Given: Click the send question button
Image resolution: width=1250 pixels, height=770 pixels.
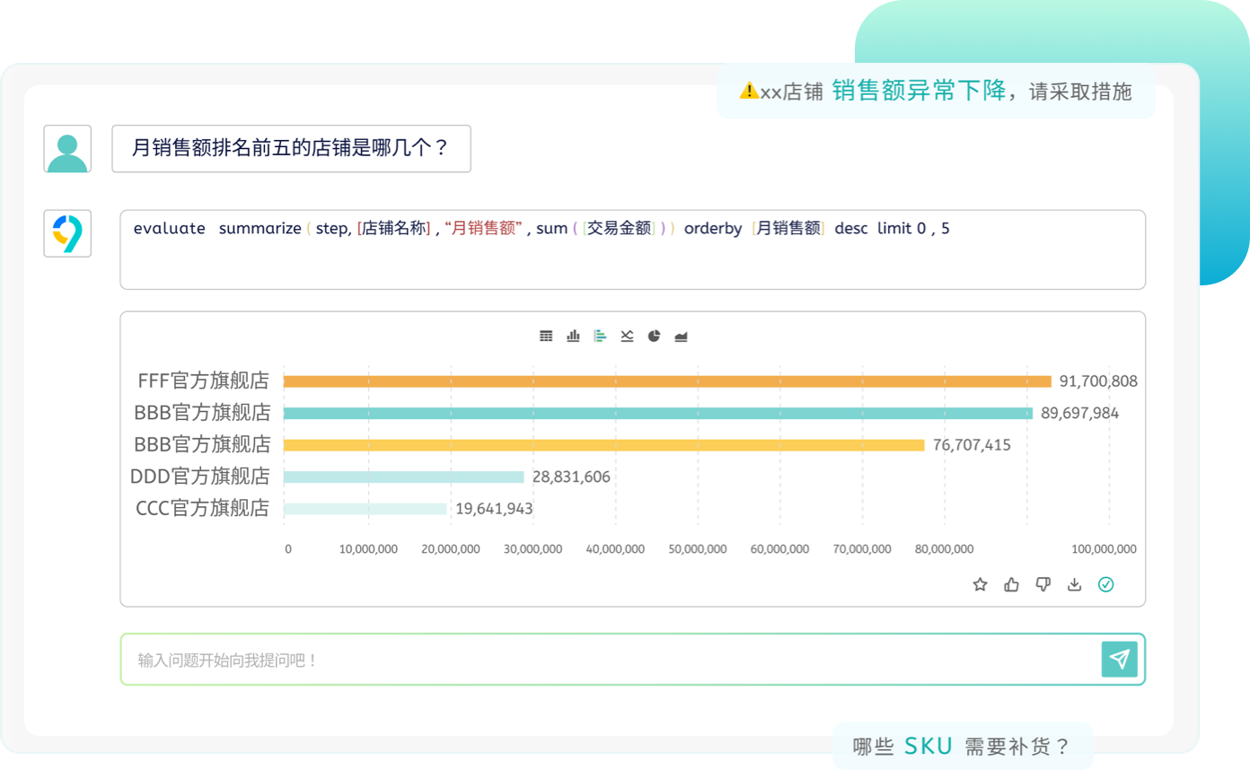Looking at the screenshot, I should click(1120, 659).
